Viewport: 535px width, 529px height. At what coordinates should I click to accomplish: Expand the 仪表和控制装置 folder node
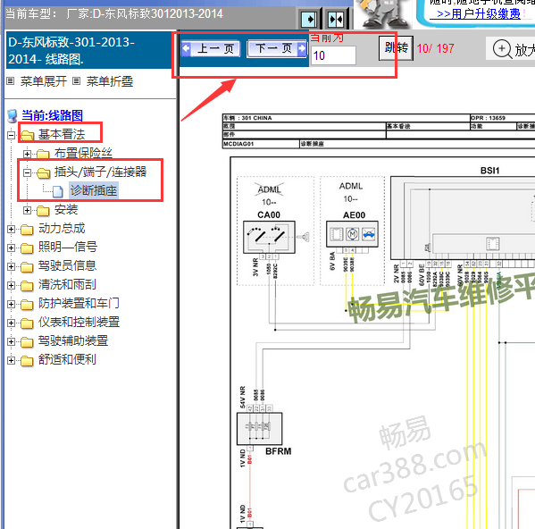11,323
